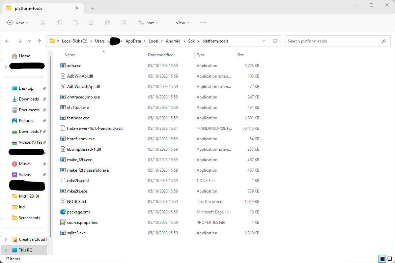Viewport: 395px width, 263px height.
Task: Open the Screenshots folder in sidebar
Action: click(29, 218)
